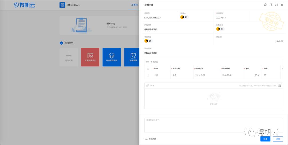Open the 报销管理 app tile
This screenshot has width=288, height=145.
[132, 57]
